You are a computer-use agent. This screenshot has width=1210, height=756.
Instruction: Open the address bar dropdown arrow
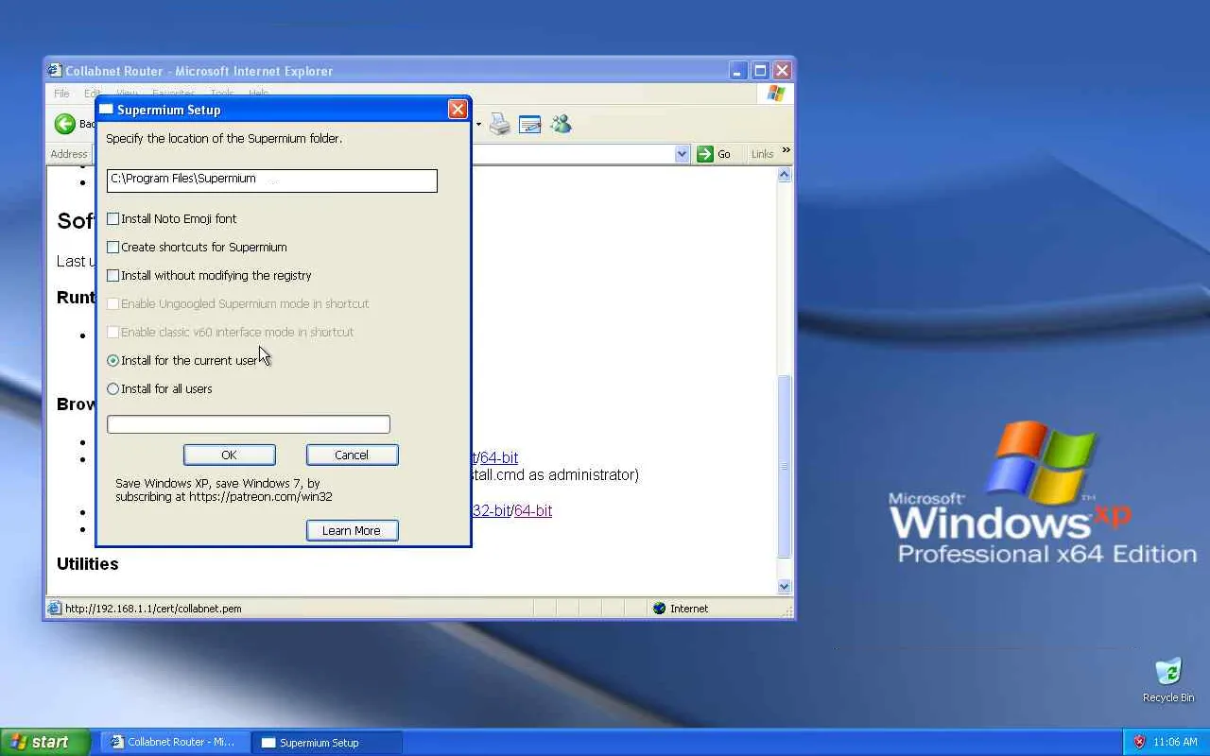682,154
